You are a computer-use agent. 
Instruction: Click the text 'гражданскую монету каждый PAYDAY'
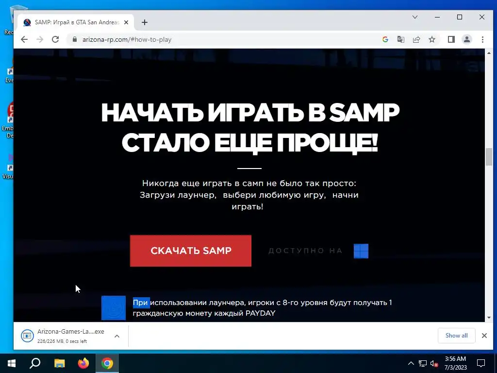(x=204, y=313)
